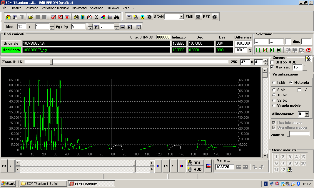Click the MOD lock button
314x188 pixels.
[195, 169]
